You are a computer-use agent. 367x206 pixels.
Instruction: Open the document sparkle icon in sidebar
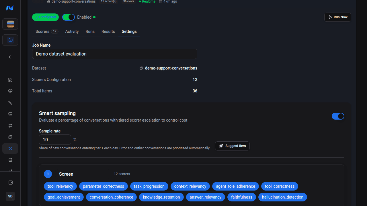(x=10, y=160)
